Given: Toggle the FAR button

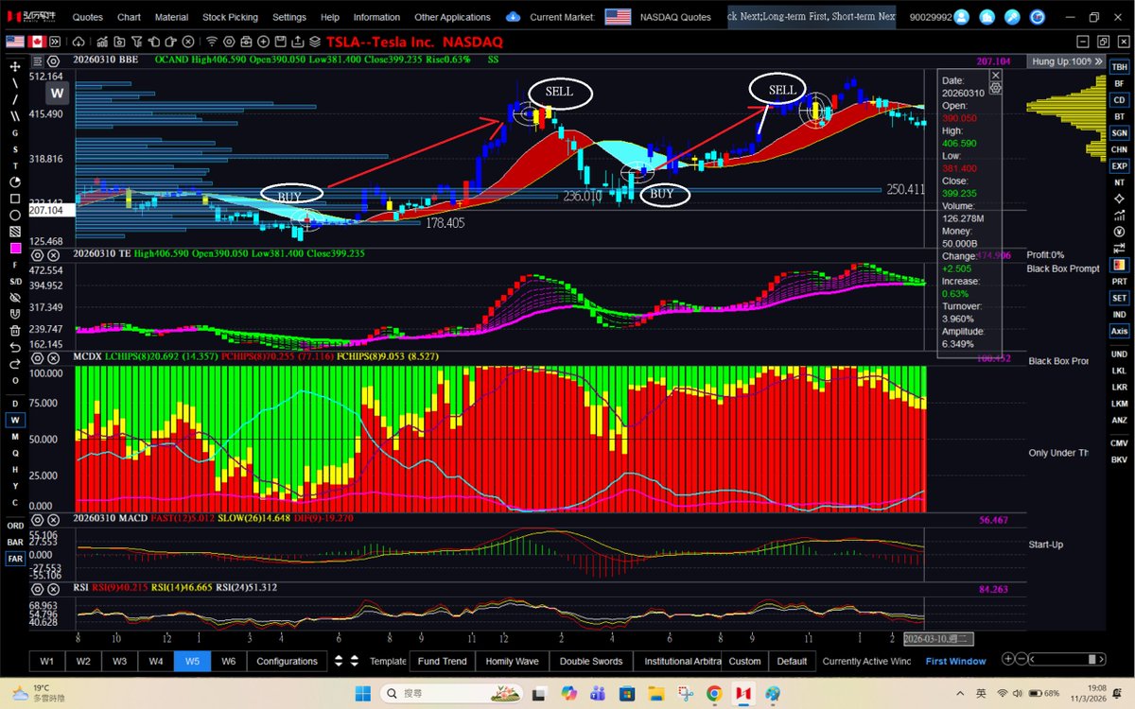Looking at the screenshot, I should (x=15, y=559).
